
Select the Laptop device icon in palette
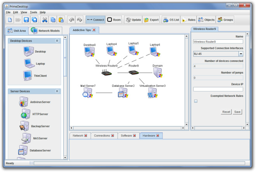pos(29,63)
